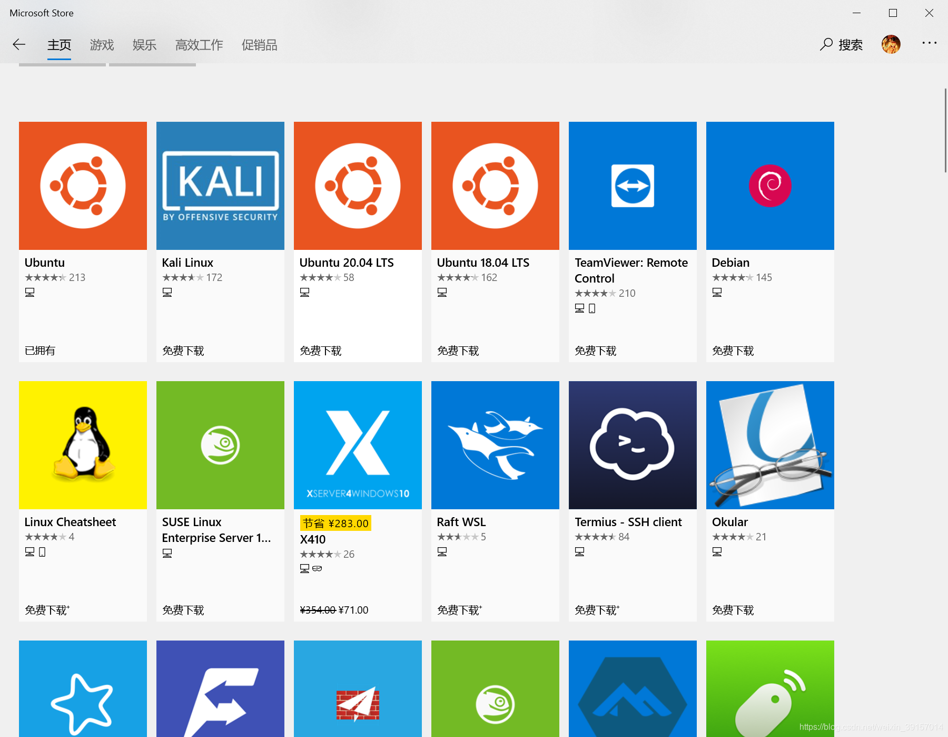The image size is (948, 737).
Task: Click the Kali Linux title text
Action: click(187, 263)
